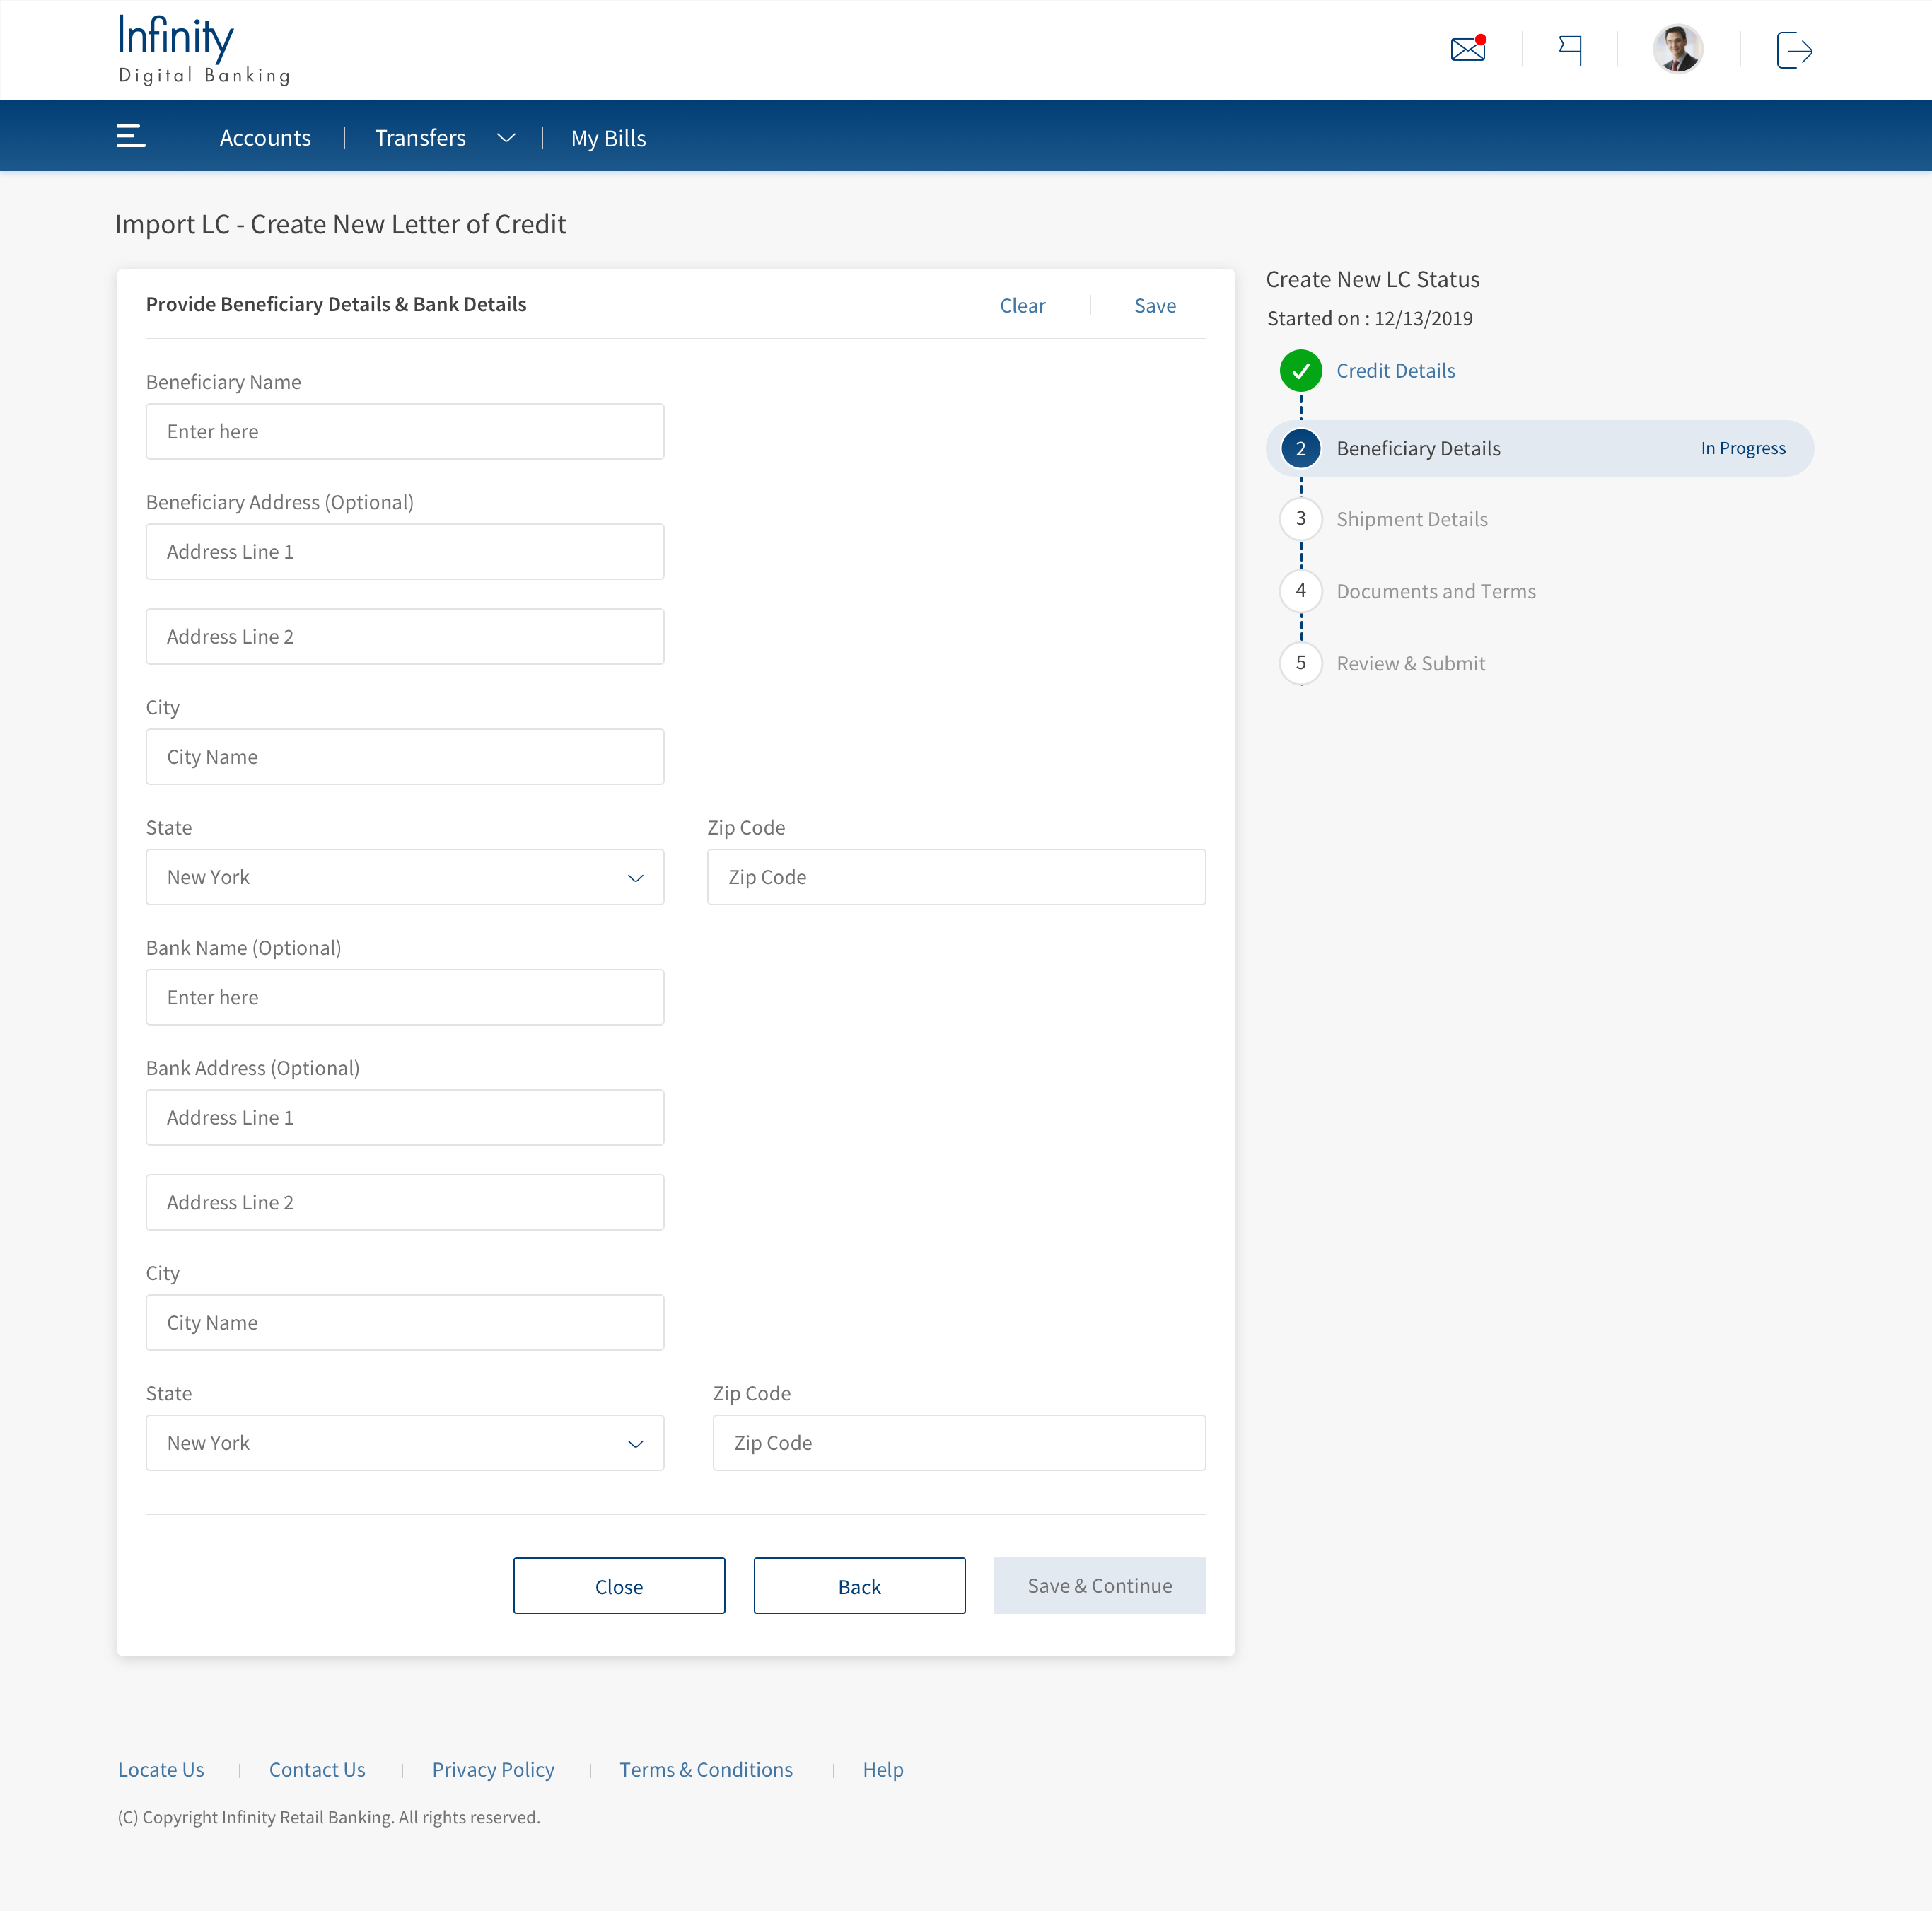
Task: Select step 3 circle for Shipment Details
Action: pyautogui.click(x=1300, y=519)
